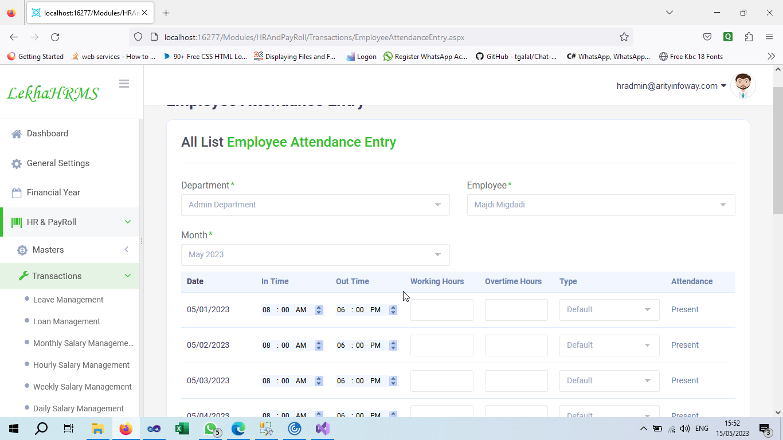Open the Department dropdown
The width and height of the screenshot is (783, 440).
(315, 205)
